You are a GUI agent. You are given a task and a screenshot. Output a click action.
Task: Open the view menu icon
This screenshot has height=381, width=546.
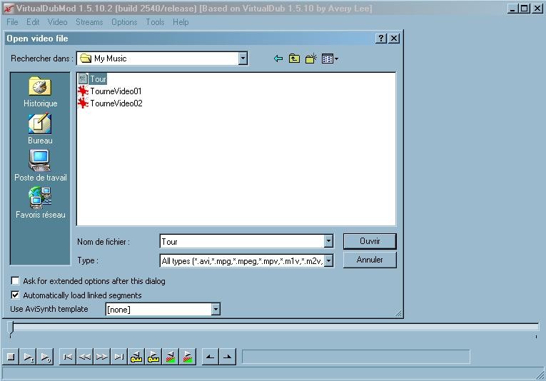tap(330, 59)
